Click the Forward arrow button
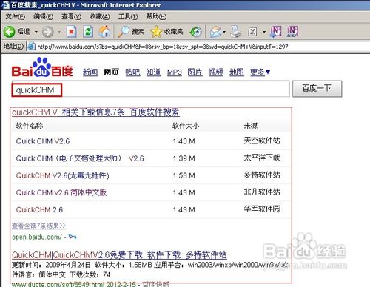 47,32
